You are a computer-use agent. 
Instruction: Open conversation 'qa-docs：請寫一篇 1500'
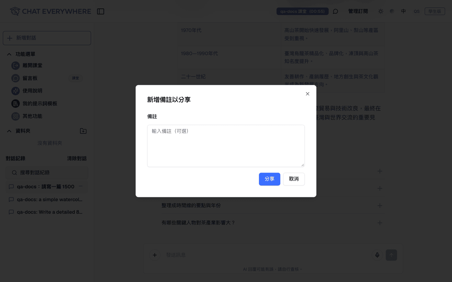click(46, 187)
